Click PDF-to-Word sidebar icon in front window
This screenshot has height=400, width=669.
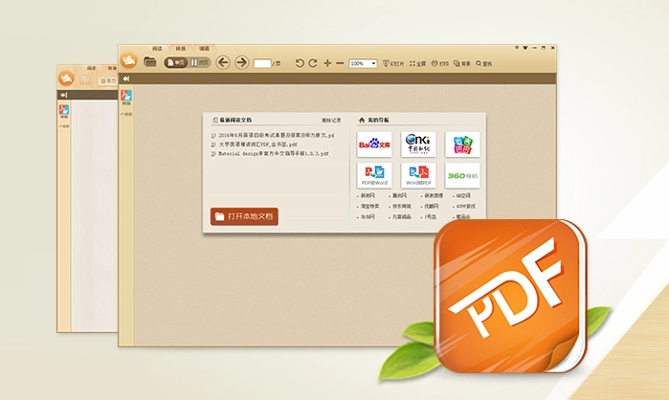(126, 97)
